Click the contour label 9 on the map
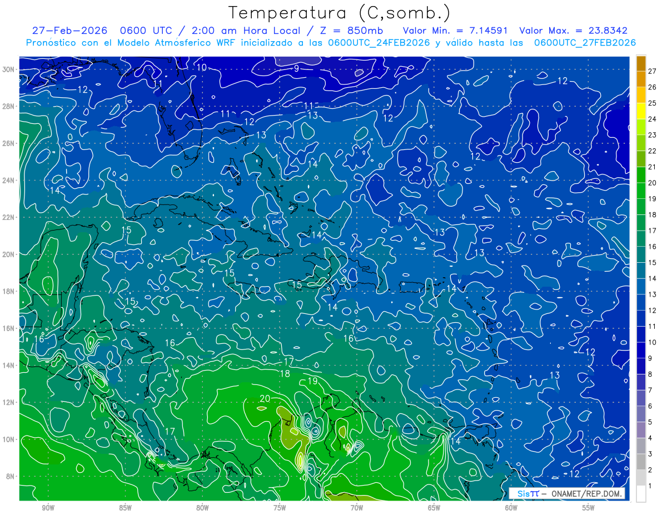This screenshot has width=667, height=515. pyautogui.click(x=296, y=68)
